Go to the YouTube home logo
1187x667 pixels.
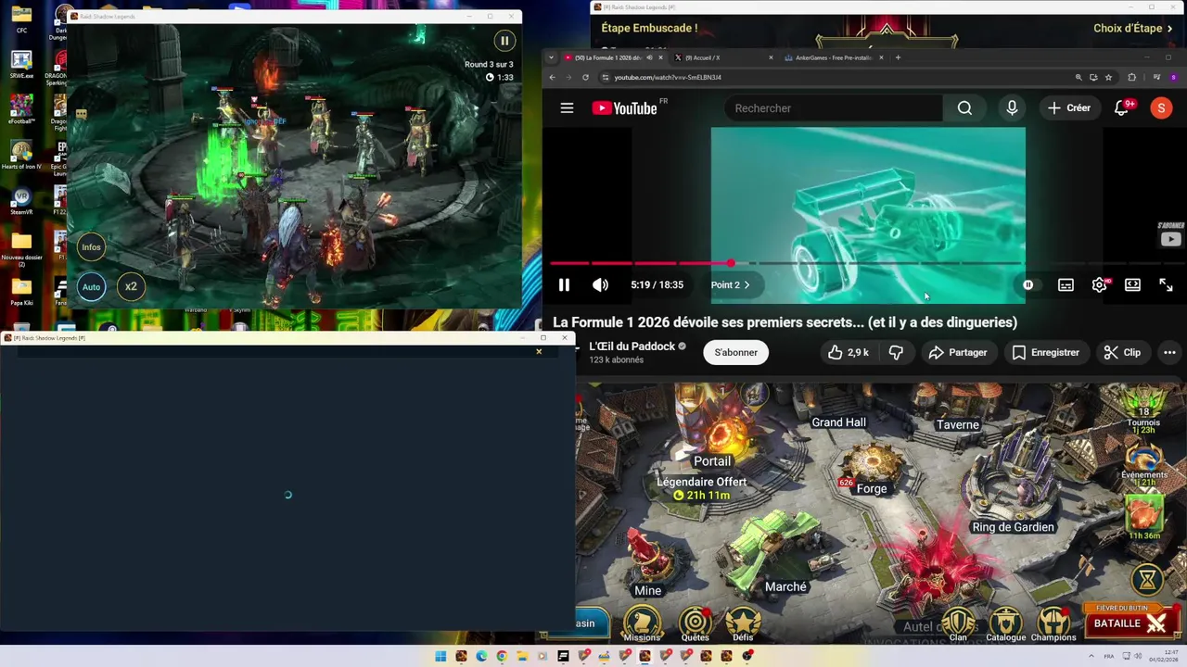coord(624,108)
